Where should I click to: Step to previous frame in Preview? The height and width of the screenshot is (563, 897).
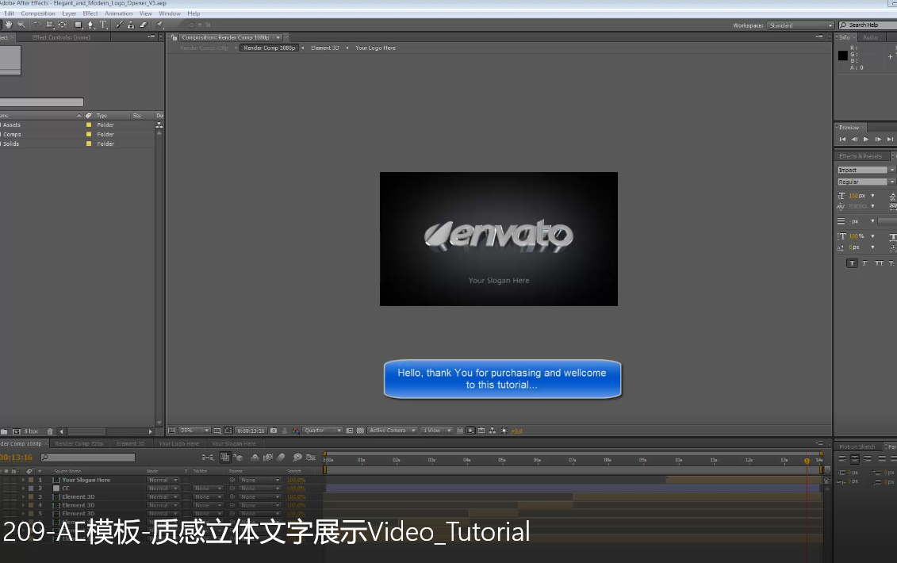[x=855, y=139]
